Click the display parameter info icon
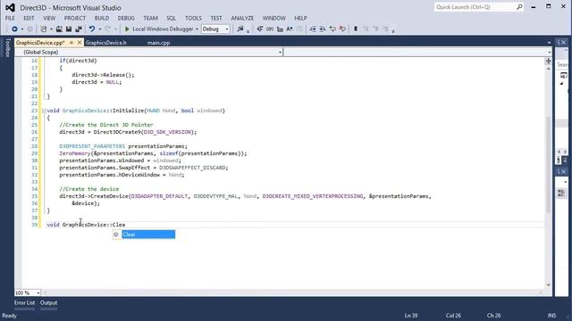The width and height of the screenshot is (572, 321). [x=270, y=29]
